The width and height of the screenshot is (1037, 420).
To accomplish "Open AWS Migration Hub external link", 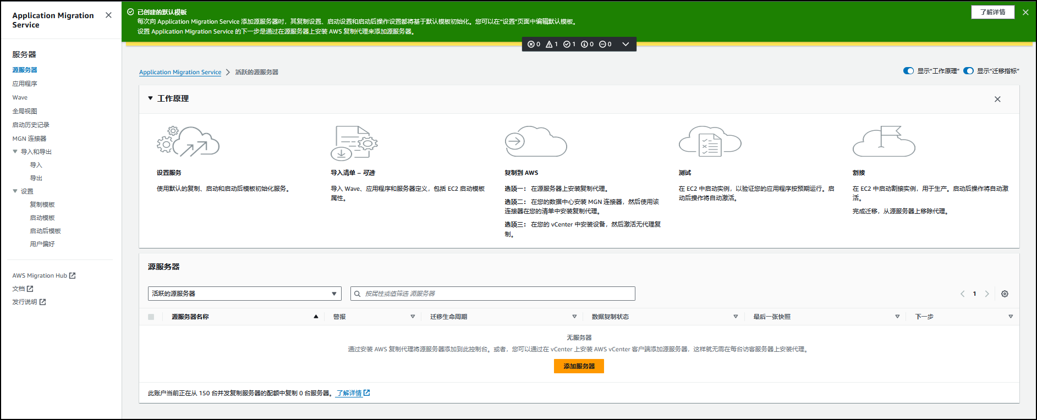I will (44, 275).
